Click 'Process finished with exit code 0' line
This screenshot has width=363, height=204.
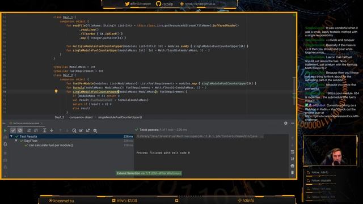click(x=163, y=153)
